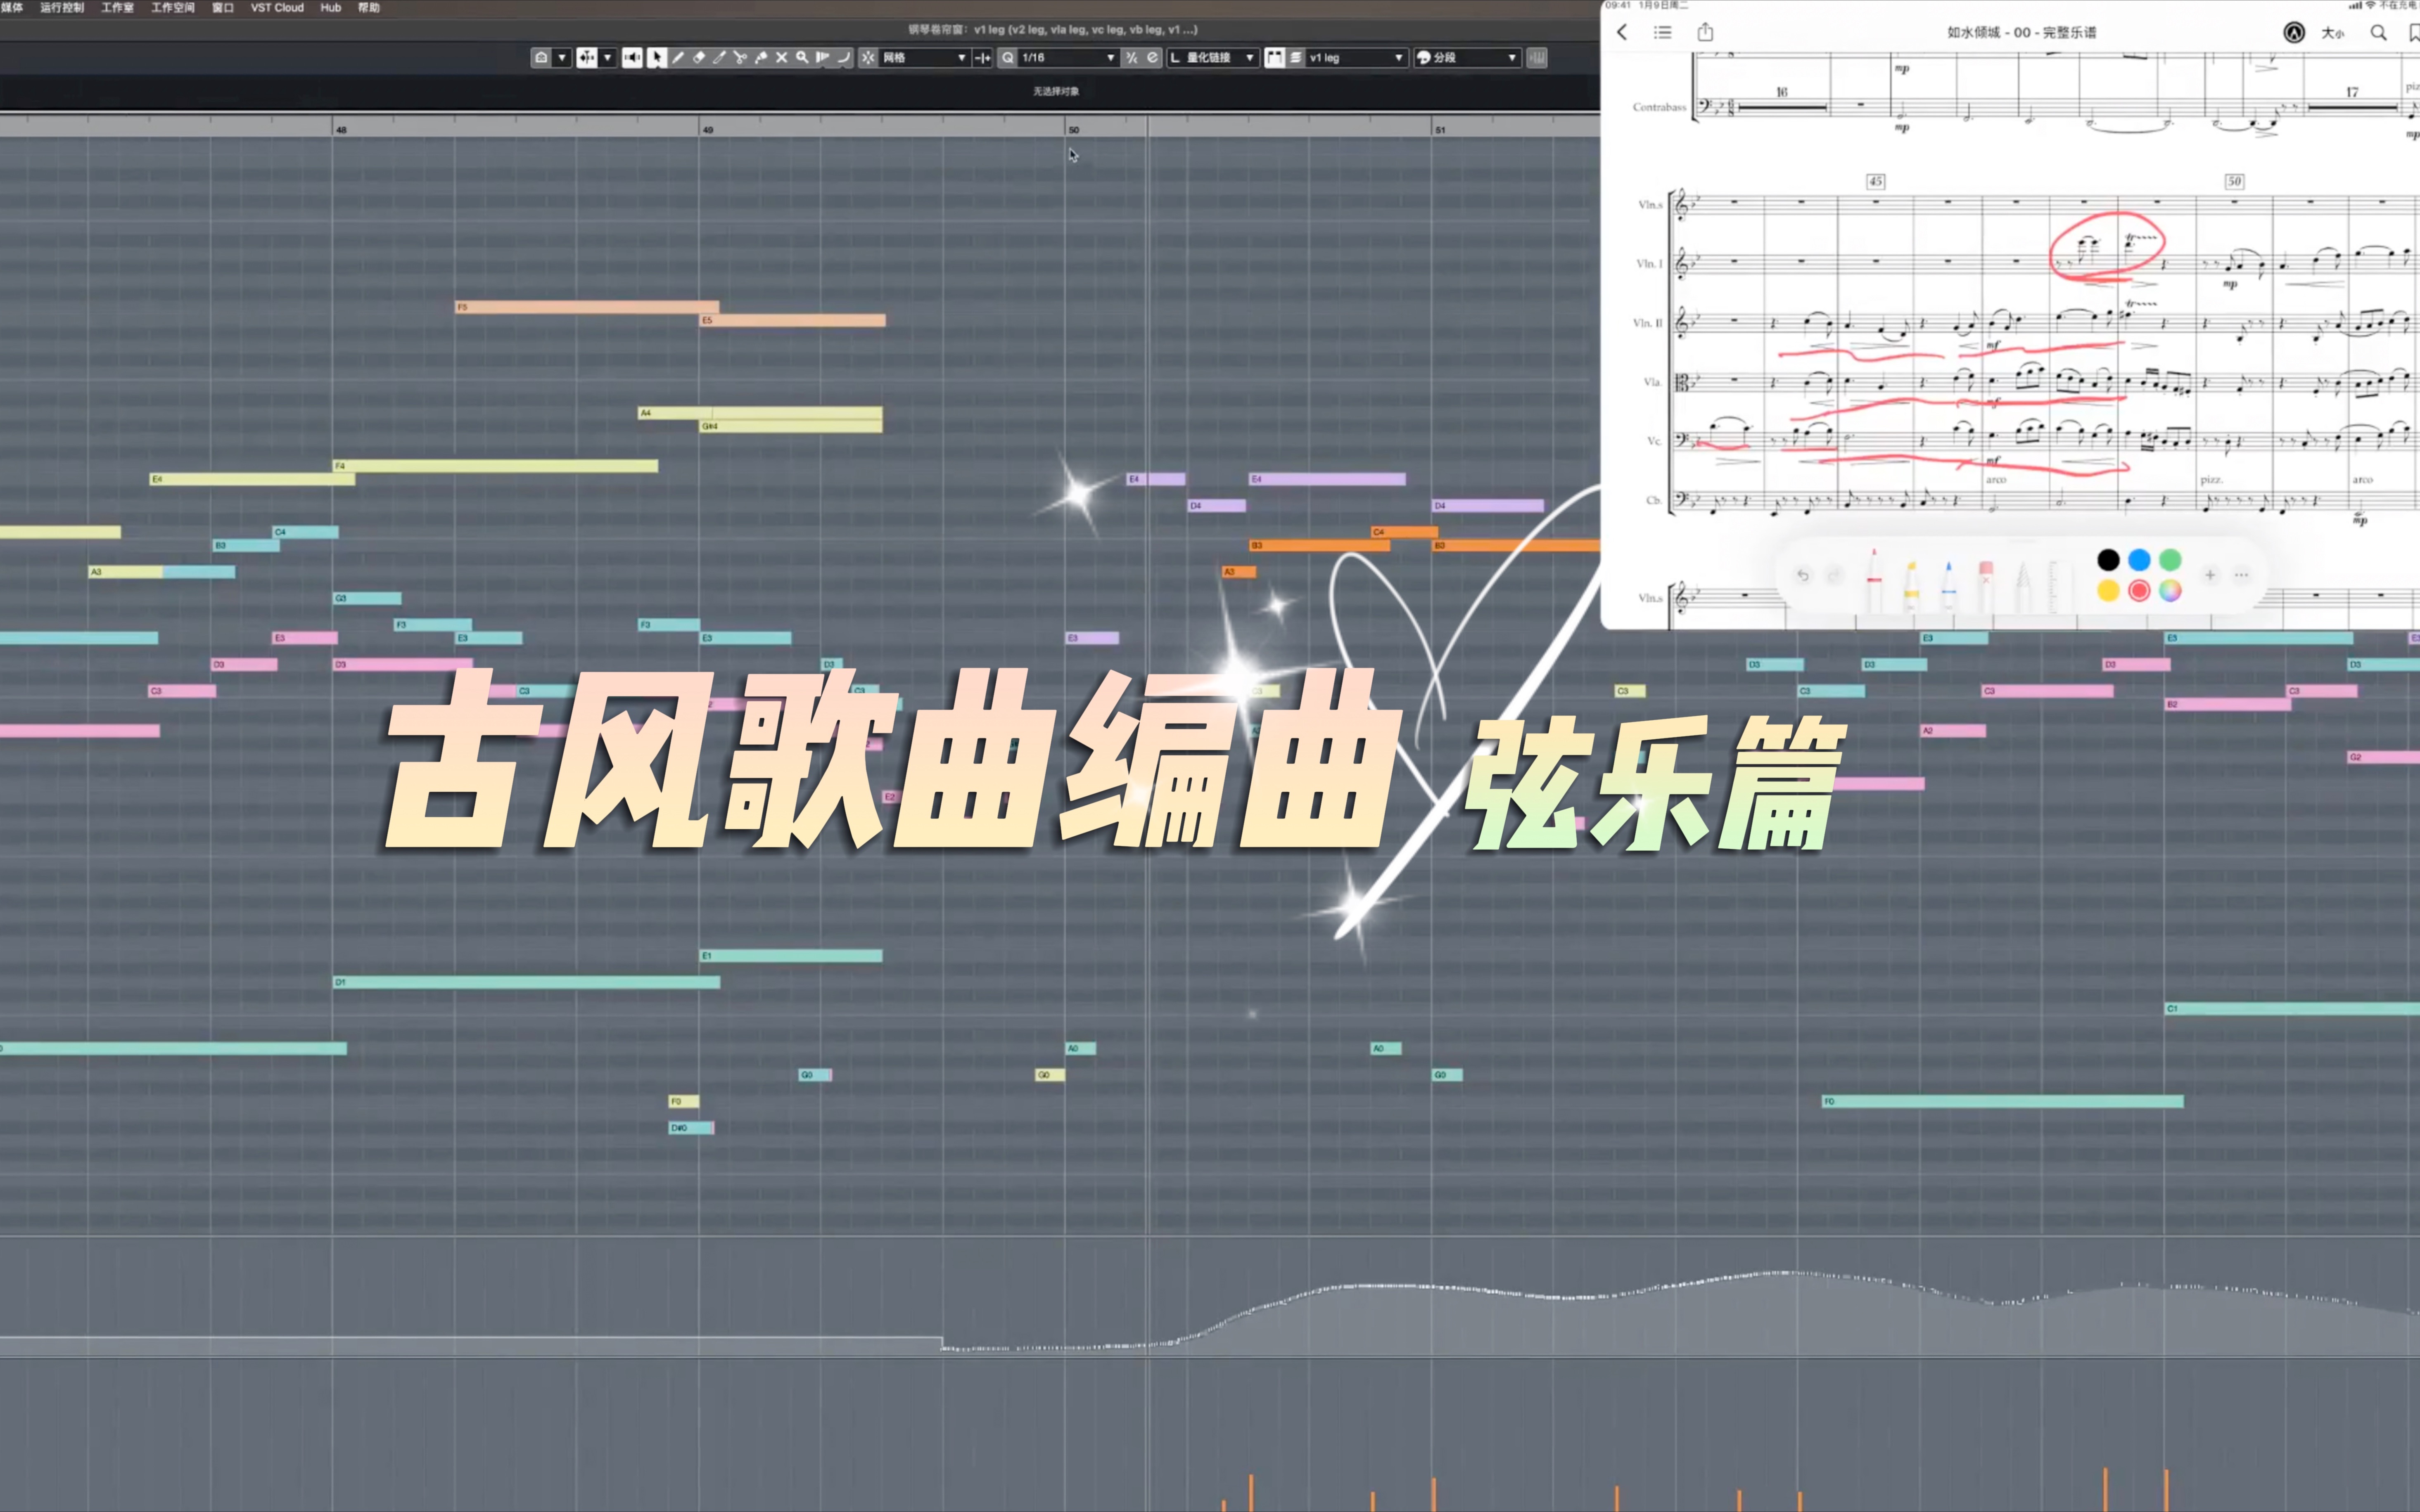This screenshot has width=2420, height=1512.
Task: Open the event colors 分段 dropdown
Action: pyautogui.click(x=1468, y=58)
